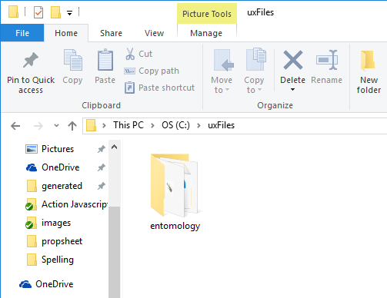Click the Copy icon in Clipboard group

pos(73,60)
